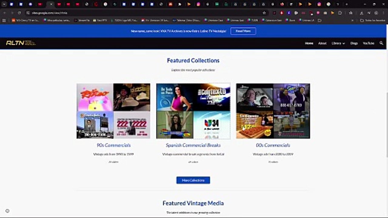Open the Fast IPTV bookmark
The width and height of the screenshot is (388, 218).
point(100,20)
